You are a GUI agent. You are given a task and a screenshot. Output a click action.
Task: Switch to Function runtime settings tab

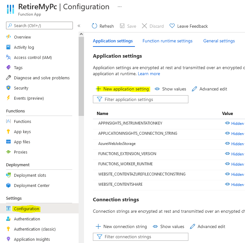(x=167, y=41)
